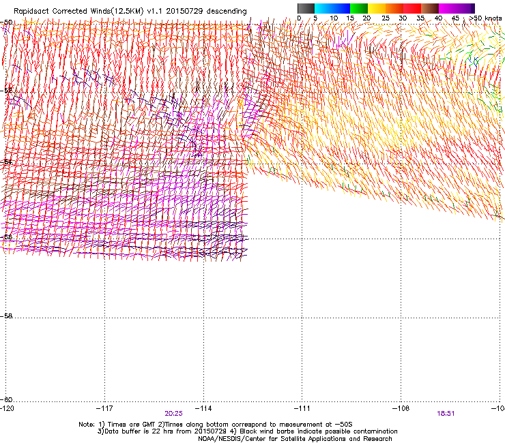Click the 'Rapidsact Corrected Winds(12.5KM)' title text

pyautogui.click(x=78, y=12)
